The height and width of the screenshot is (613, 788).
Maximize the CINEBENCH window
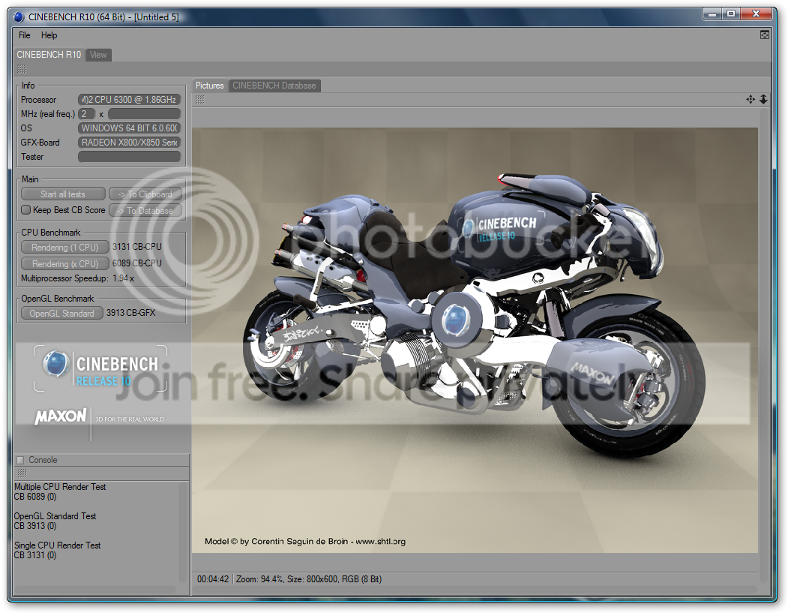click(x=731, y=14)
